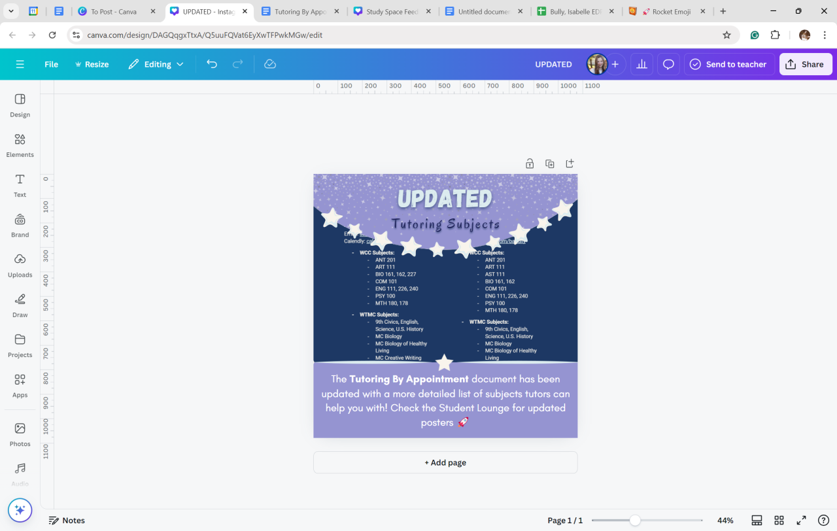Switch to the Bully, Isabelle spreadsheet tab
Image resolution: width=837 pixels, height=531 pixels.
pyautogui.click(x=576, y=12)
